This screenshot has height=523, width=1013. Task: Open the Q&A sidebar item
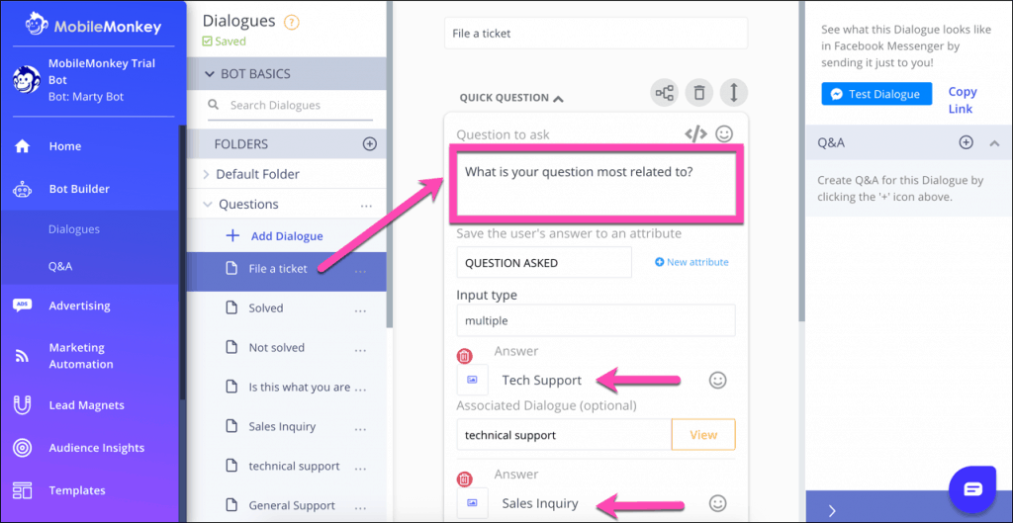[x=58, y=266]
